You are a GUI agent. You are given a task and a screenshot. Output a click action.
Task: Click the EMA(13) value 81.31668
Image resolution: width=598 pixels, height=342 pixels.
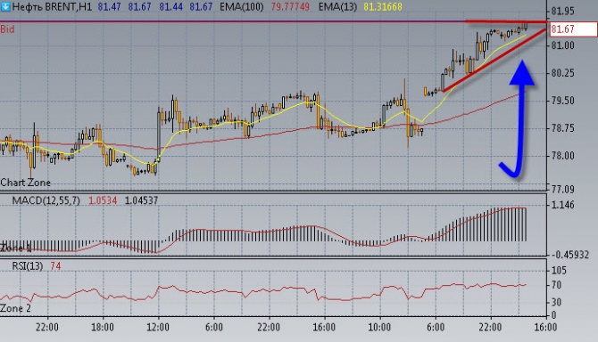click(x=383, y=6)
